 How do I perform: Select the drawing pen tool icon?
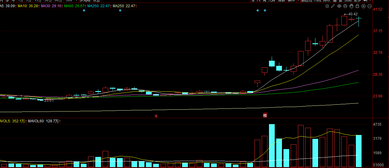click(x=333, y=6)
